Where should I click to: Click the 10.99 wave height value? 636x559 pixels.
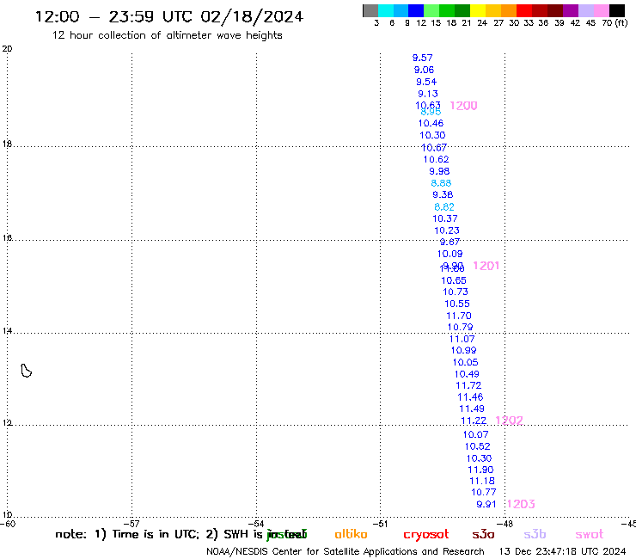pyautogui.click(x=463, y=350)
